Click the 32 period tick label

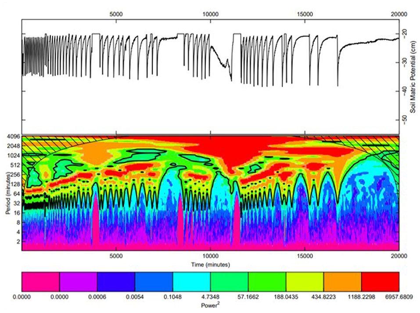pos(17,204)
